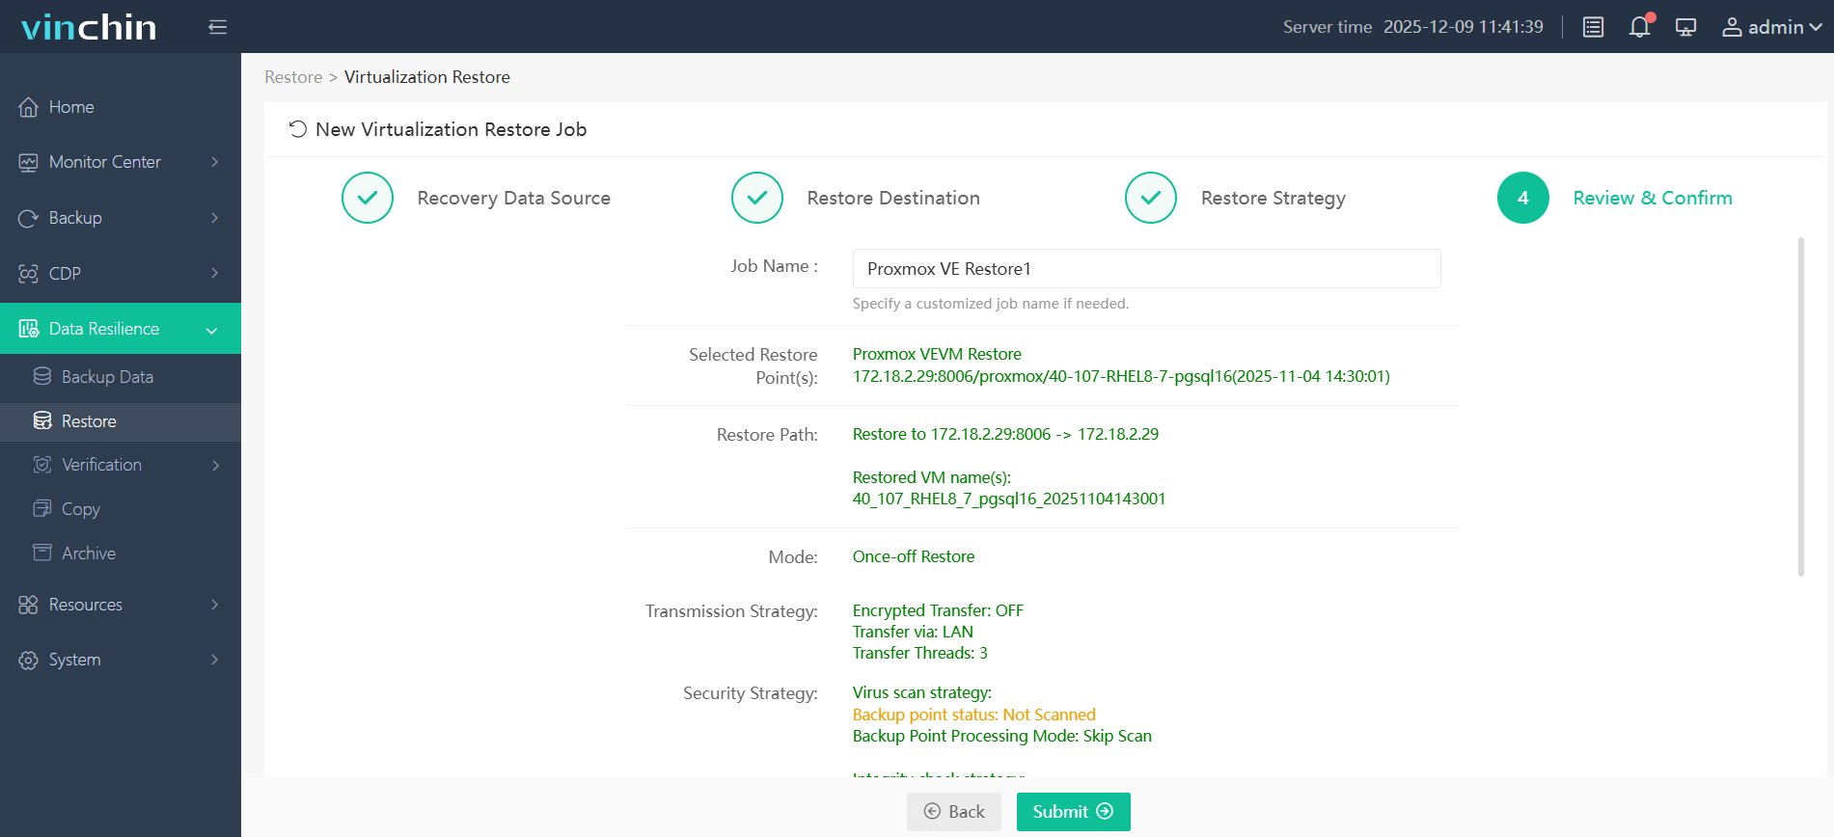Click the monitor screen icon in header
Screen dimensions: 1834x837
point(1685,27)
